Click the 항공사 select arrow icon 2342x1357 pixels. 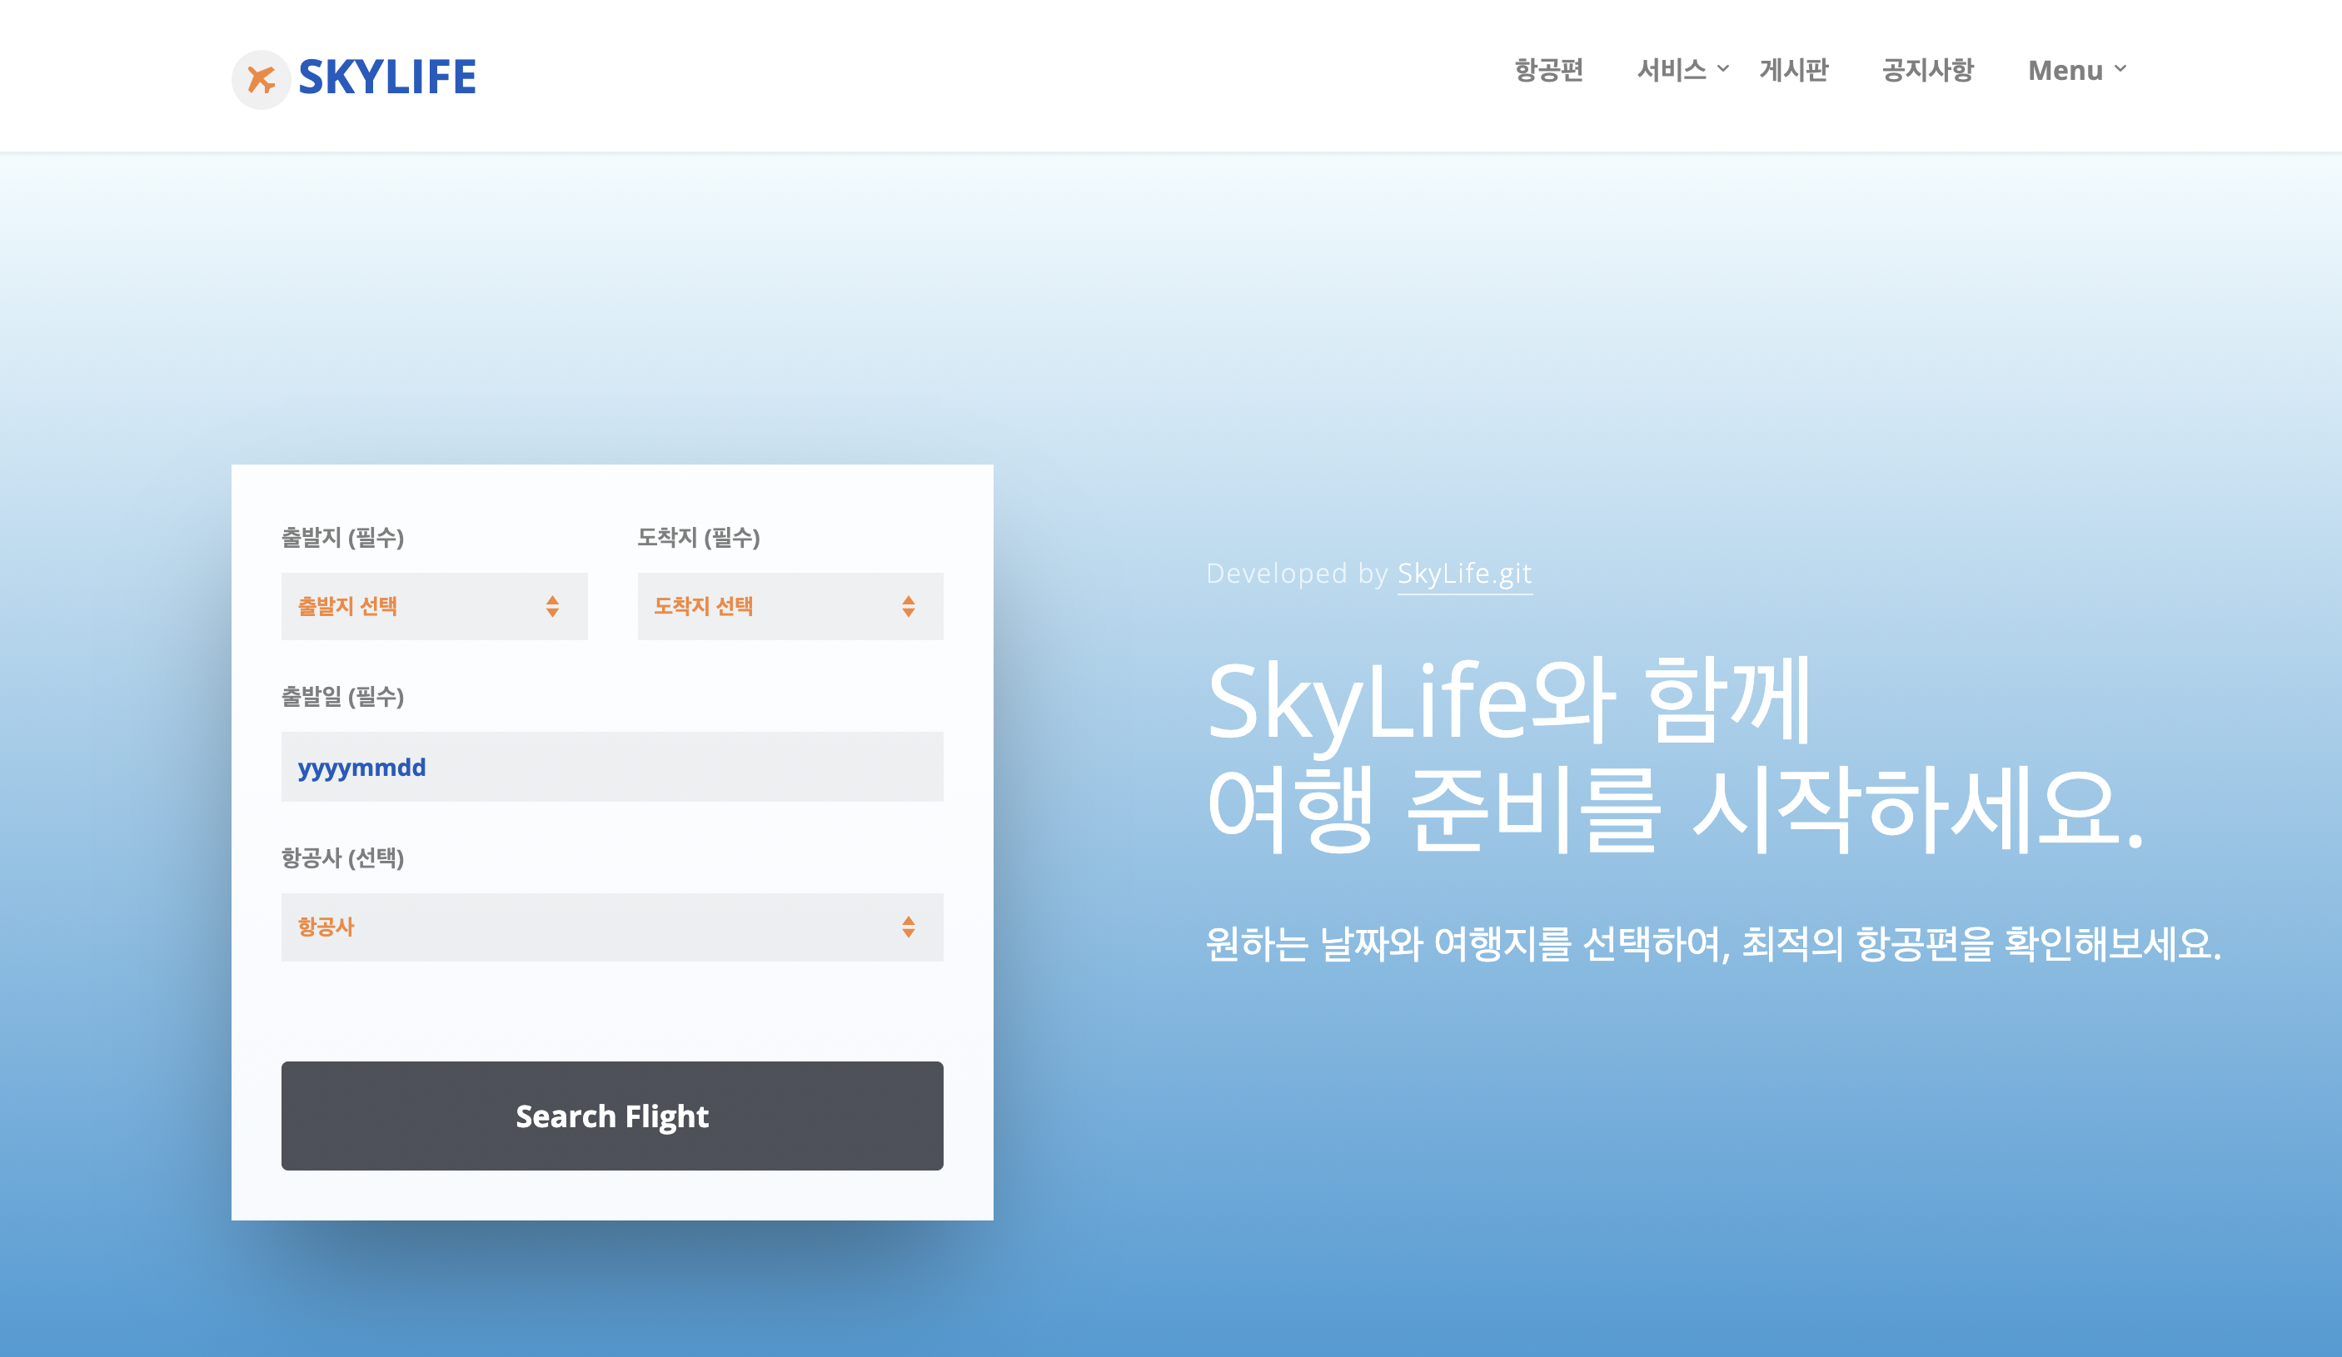pos(908,927)
